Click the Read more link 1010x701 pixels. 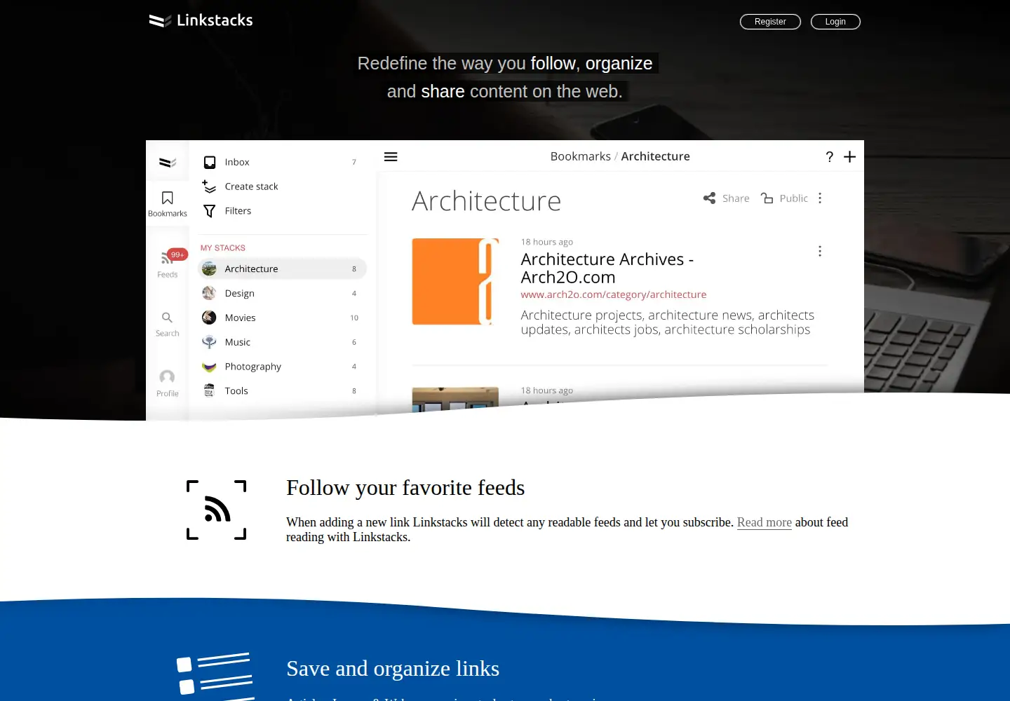tap(765, 522)
